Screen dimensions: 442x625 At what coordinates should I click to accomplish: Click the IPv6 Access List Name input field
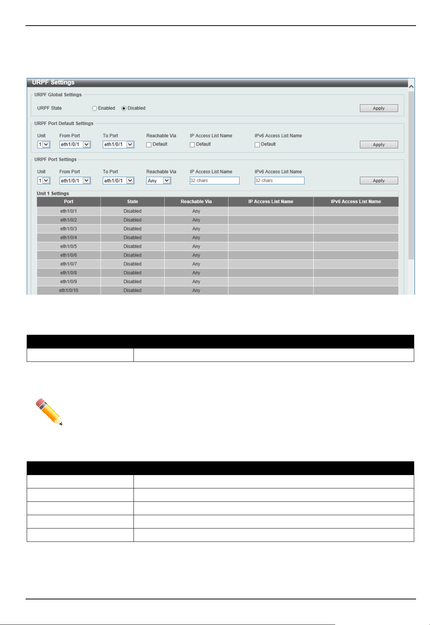click(280, 181)
